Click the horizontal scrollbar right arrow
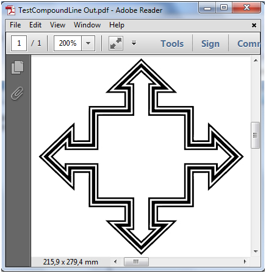The height and width of the screenshot is (273, 266). coord(245,261)
